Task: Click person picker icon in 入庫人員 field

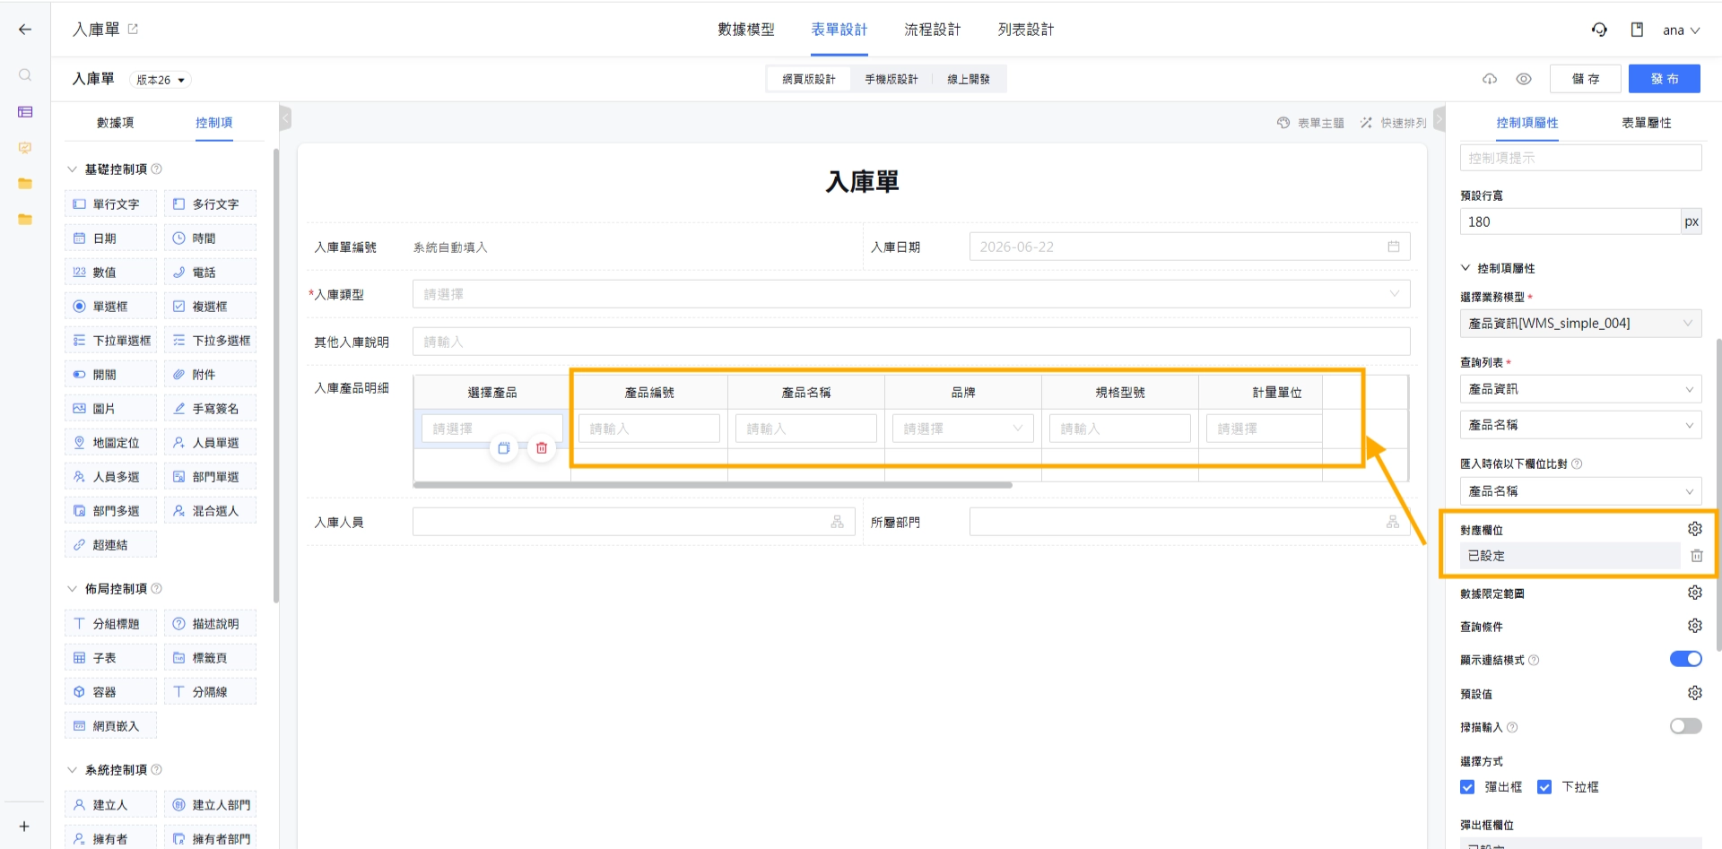Action: (837, 522)
